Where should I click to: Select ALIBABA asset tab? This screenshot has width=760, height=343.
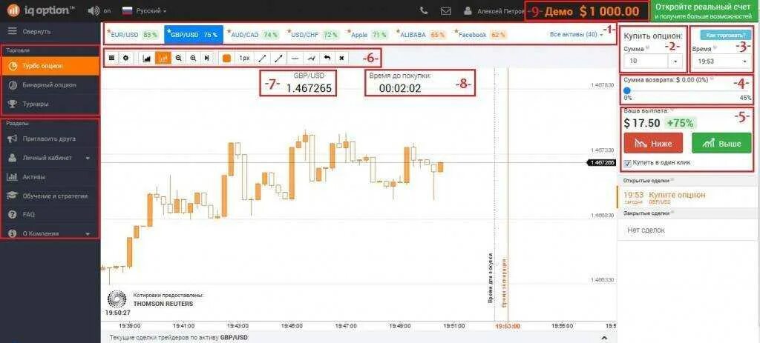click(x=422, y=35)
